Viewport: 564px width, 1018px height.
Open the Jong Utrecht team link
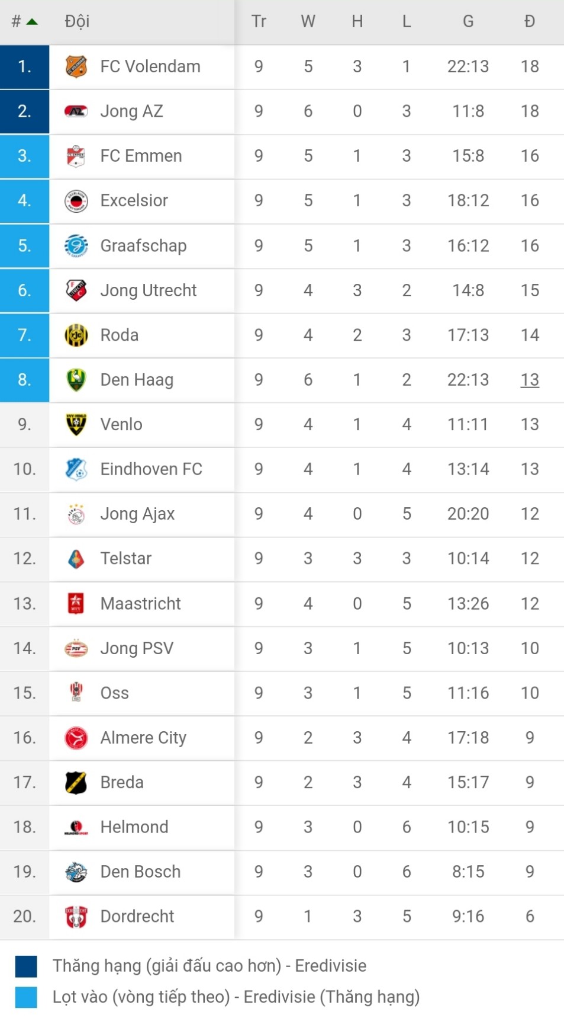[x=148, y=290]
